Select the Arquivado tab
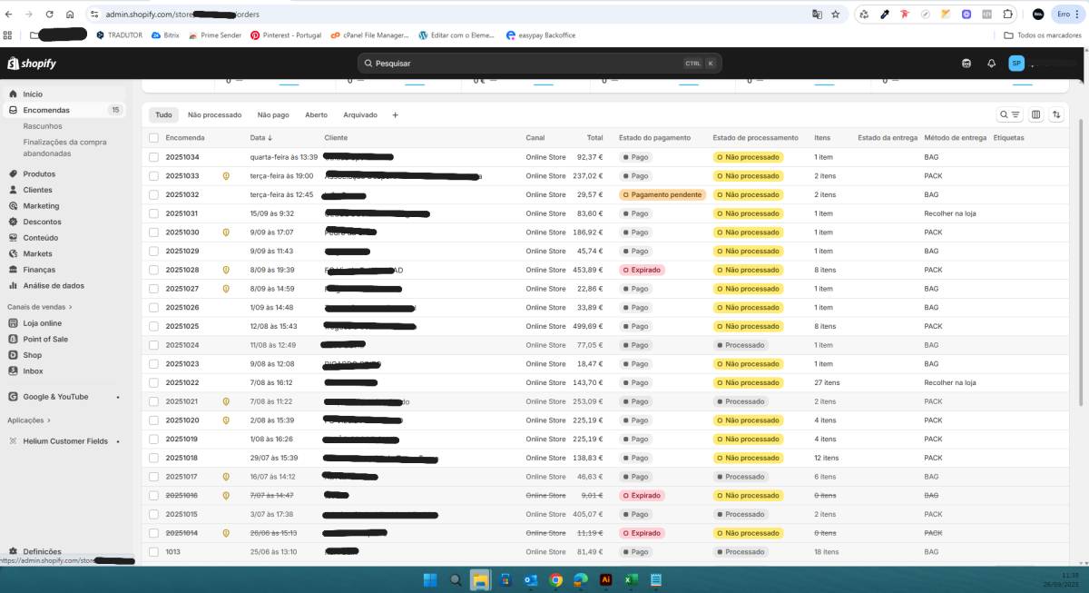1089x593 pixels. coord(360,115)
